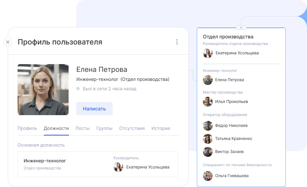Open Илья Прокопьев's avatar
Screen dimensions: 307x187
point(208,102)
